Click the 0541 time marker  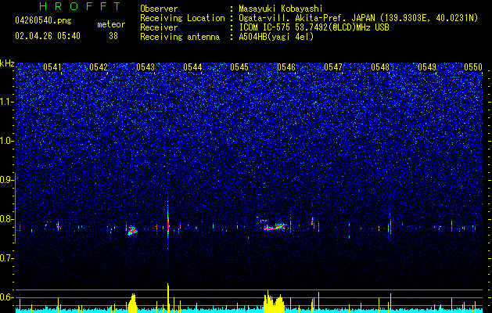tap(52, 67)
